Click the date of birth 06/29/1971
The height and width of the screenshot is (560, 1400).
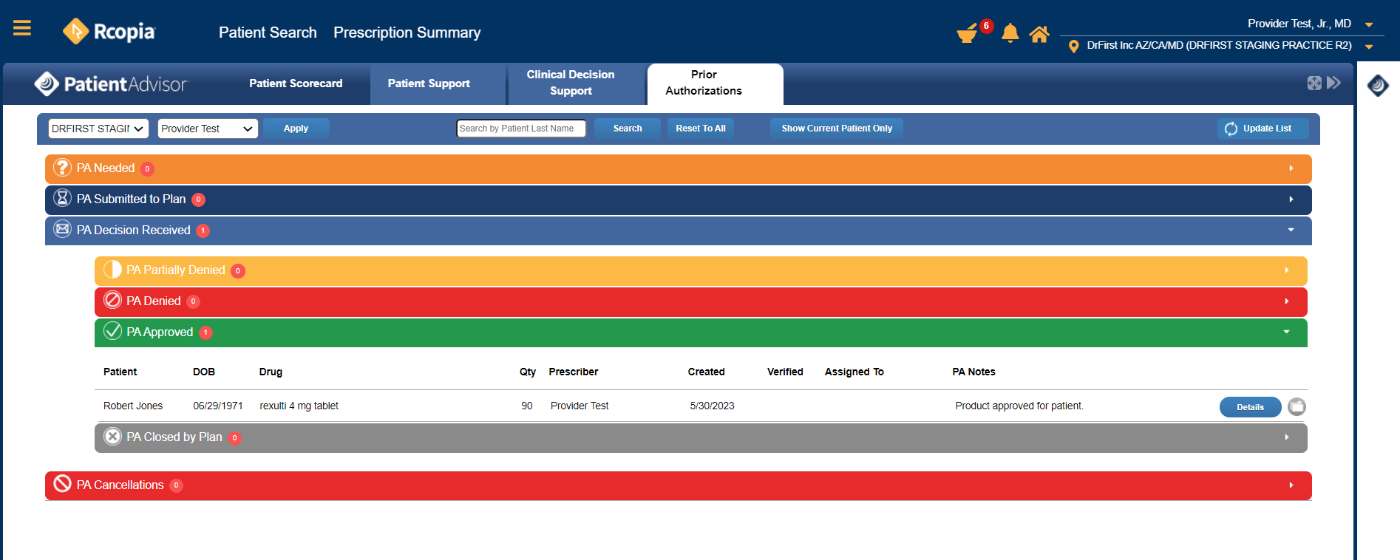click(x=218, y=406)
